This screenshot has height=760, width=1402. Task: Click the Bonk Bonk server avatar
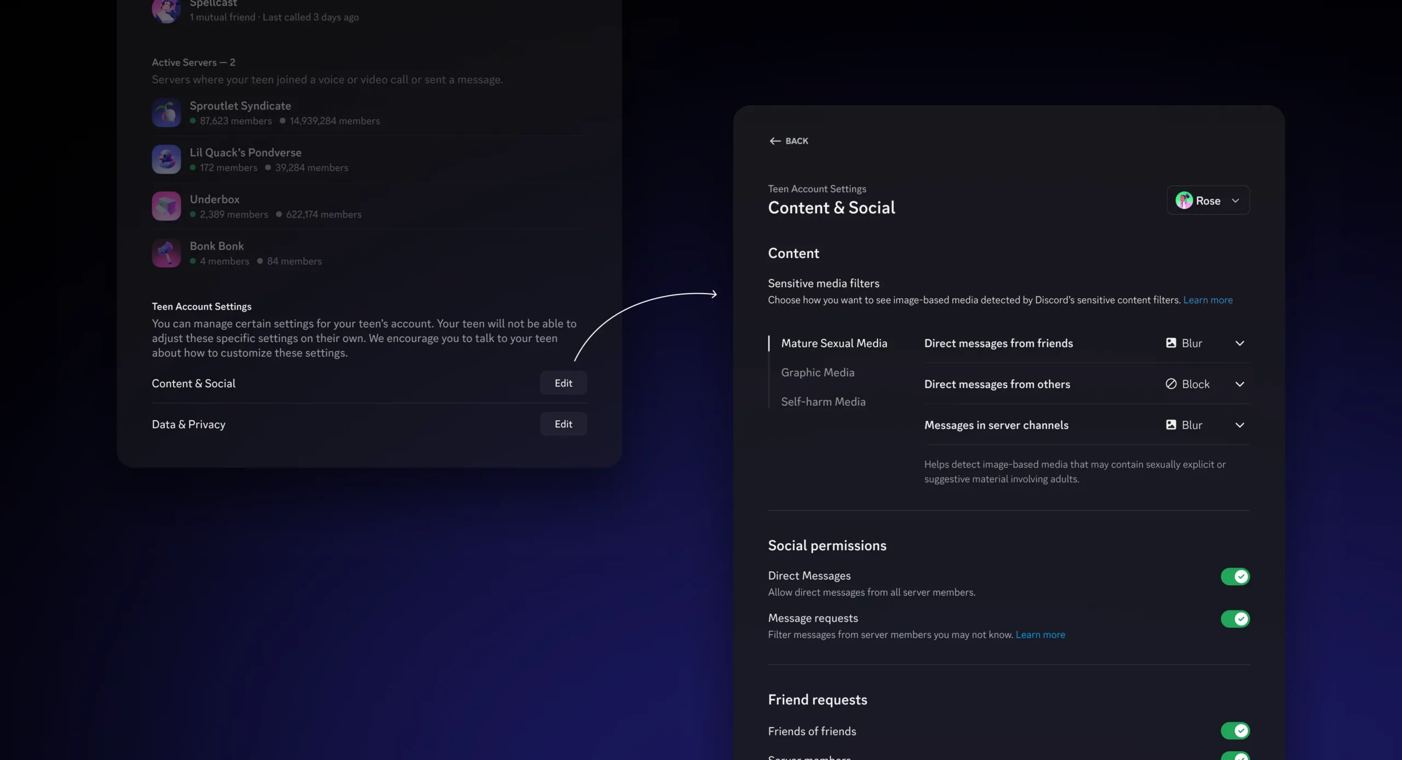[x=166, y=253]
